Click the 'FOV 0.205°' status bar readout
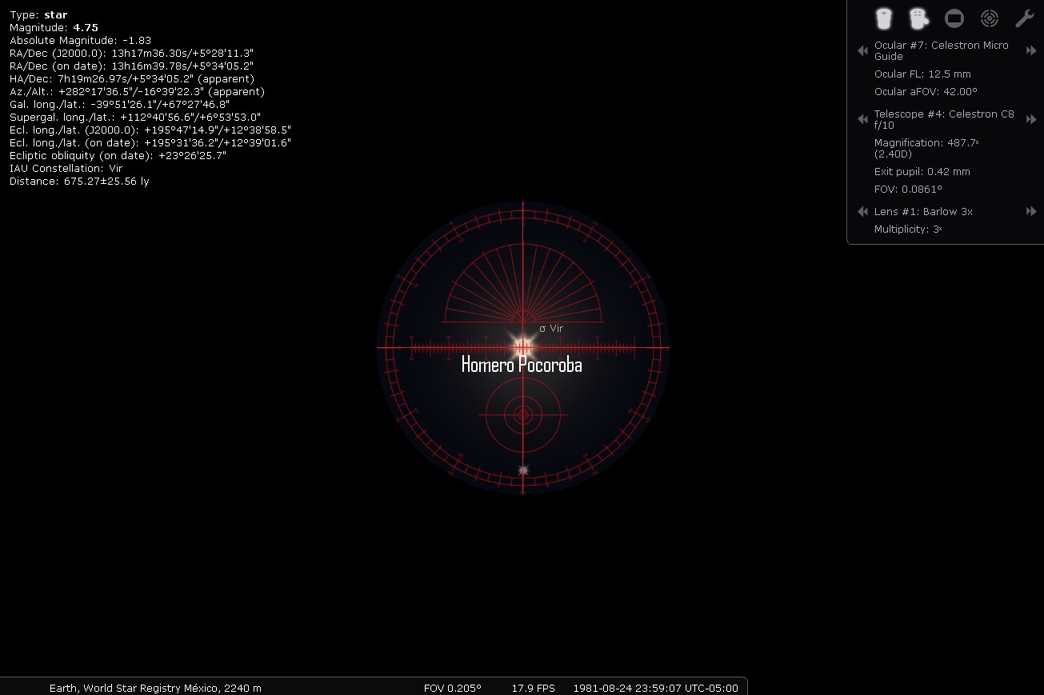Image resolution: width=1044 pixels, height=695 pixels. pyautogui.click(x=453, y=688)
